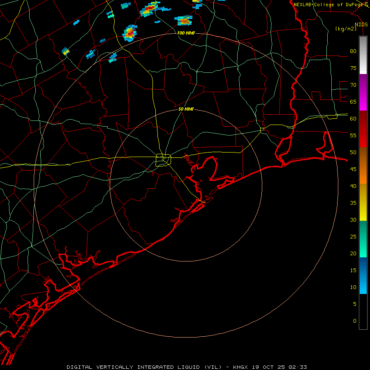Screen dimensions: 370x370
Task: Click the 50 value on the color scale
Action: [x=353, y=153]
